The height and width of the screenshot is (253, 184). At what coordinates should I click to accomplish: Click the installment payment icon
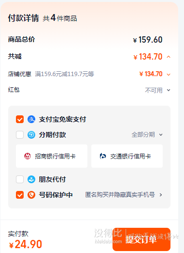31,135
